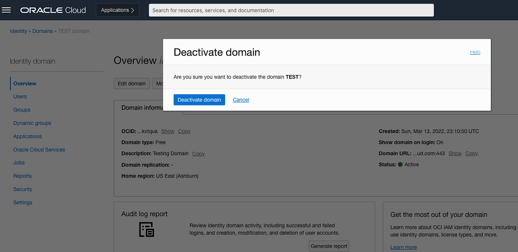Select Dynamic groups in the sidebar

pos(32,123)
